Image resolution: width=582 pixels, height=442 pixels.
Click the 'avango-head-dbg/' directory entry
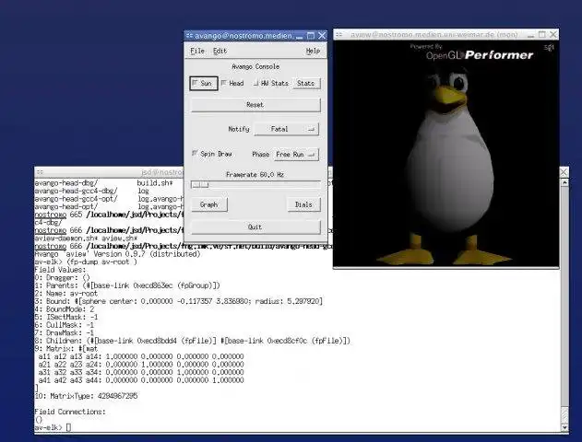[x=66, y=183]
